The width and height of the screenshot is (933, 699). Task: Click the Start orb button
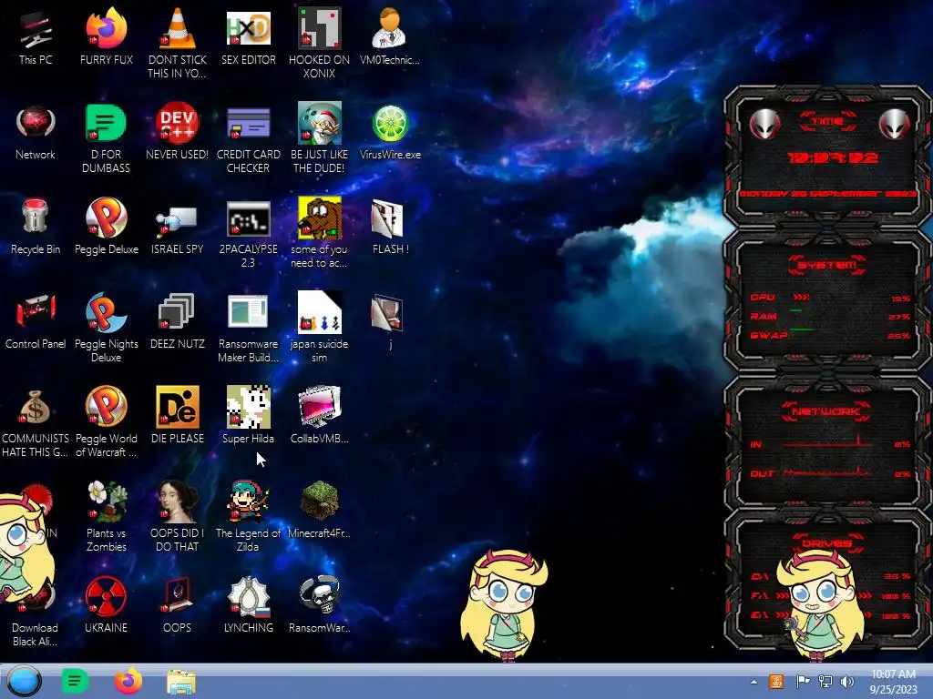coord(25,681)
